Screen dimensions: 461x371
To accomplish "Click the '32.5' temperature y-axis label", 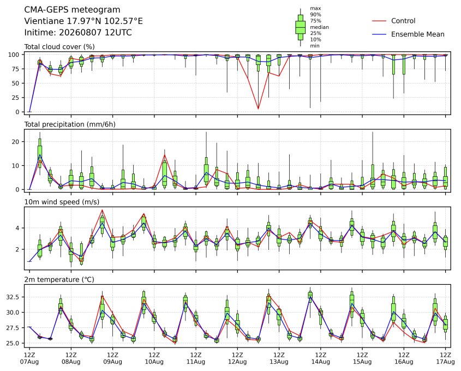I will tap(13, 297).
